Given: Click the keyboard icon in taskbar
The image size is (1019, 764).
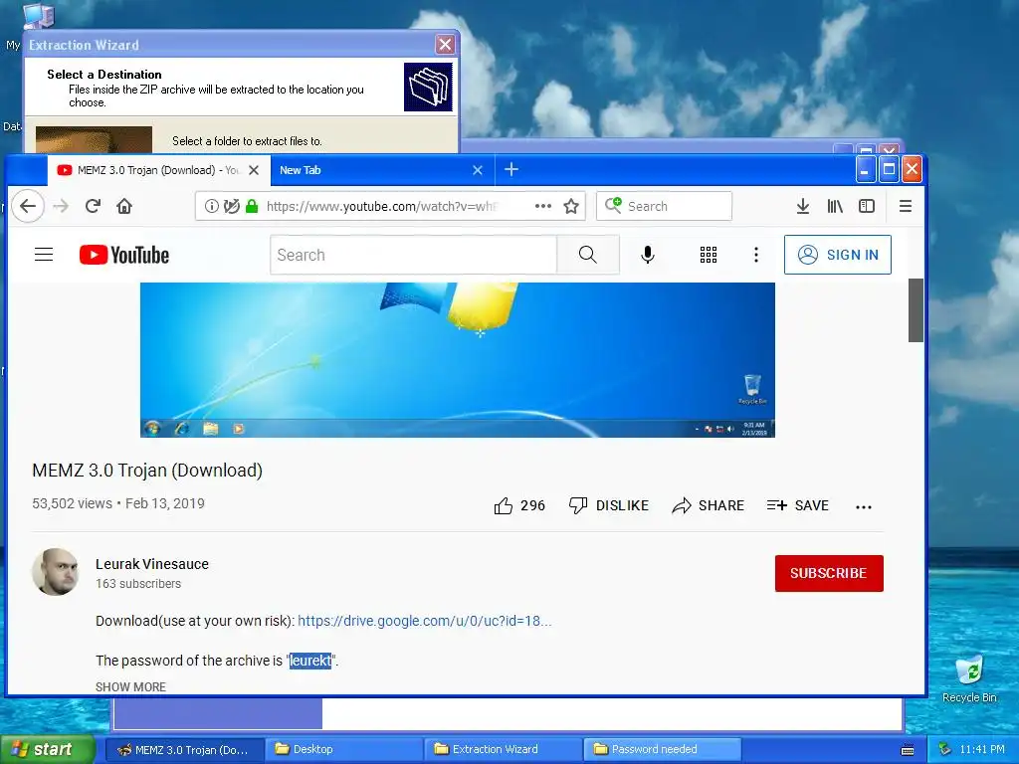Looking at the screenshot, I should pyautogui.click(x=908, y=750).
